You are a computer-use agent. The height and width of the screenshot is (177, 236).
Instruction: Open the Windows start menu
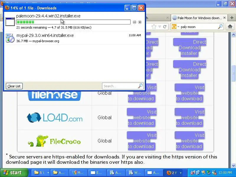tap(14, 173)
